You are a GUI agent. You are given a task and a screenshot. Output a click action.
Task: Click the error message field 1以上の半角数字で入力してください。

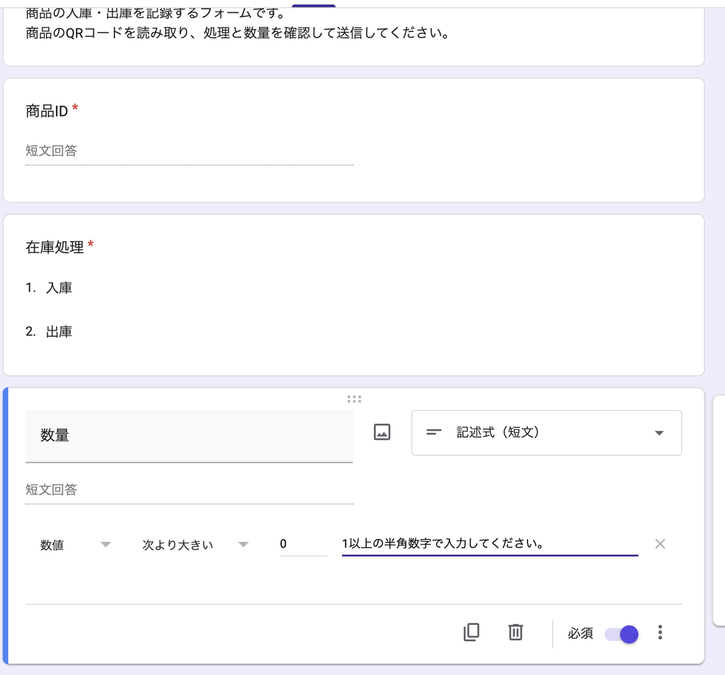490,543
